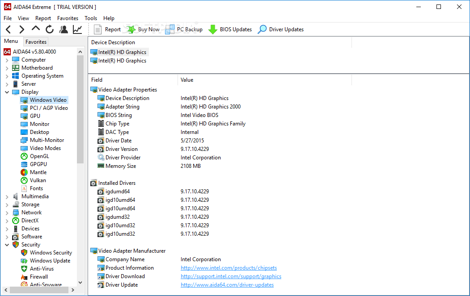Click the Windows Update icon
Viewport: 470px width, 296px height.
[24, 261]
